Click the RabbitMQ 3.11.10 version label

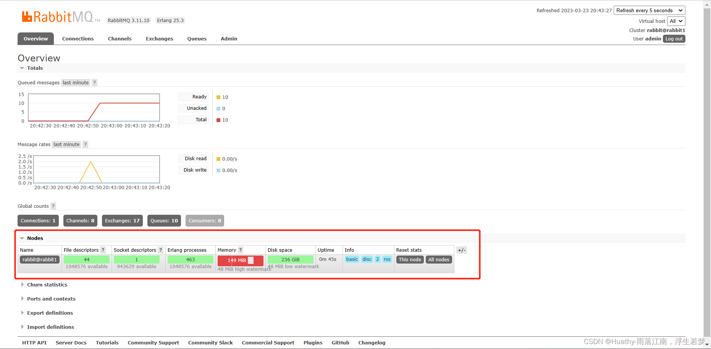pyautogui.click(x=128, y=21)
